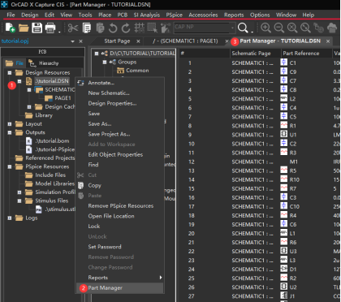The image size is (341, 302).
Task: Click the Part Reference column header
Action: click(x=306, y=54)
